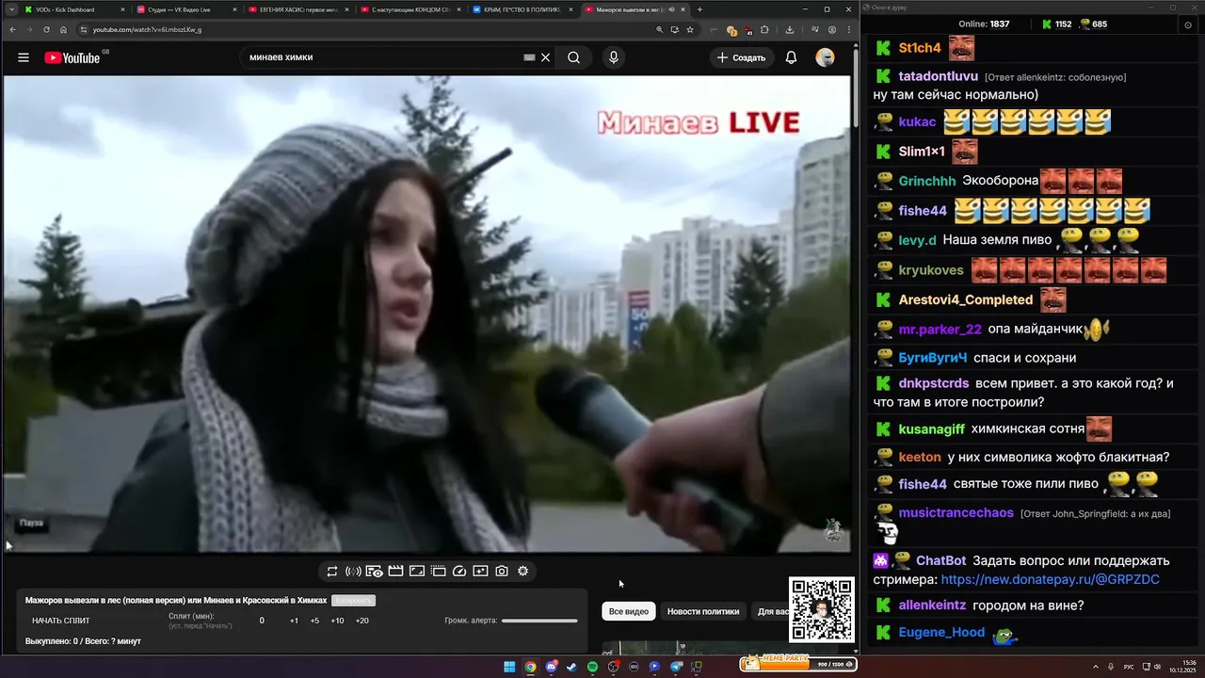
Task: Open YouTube notifications bell
Action: tap(791, 57)
